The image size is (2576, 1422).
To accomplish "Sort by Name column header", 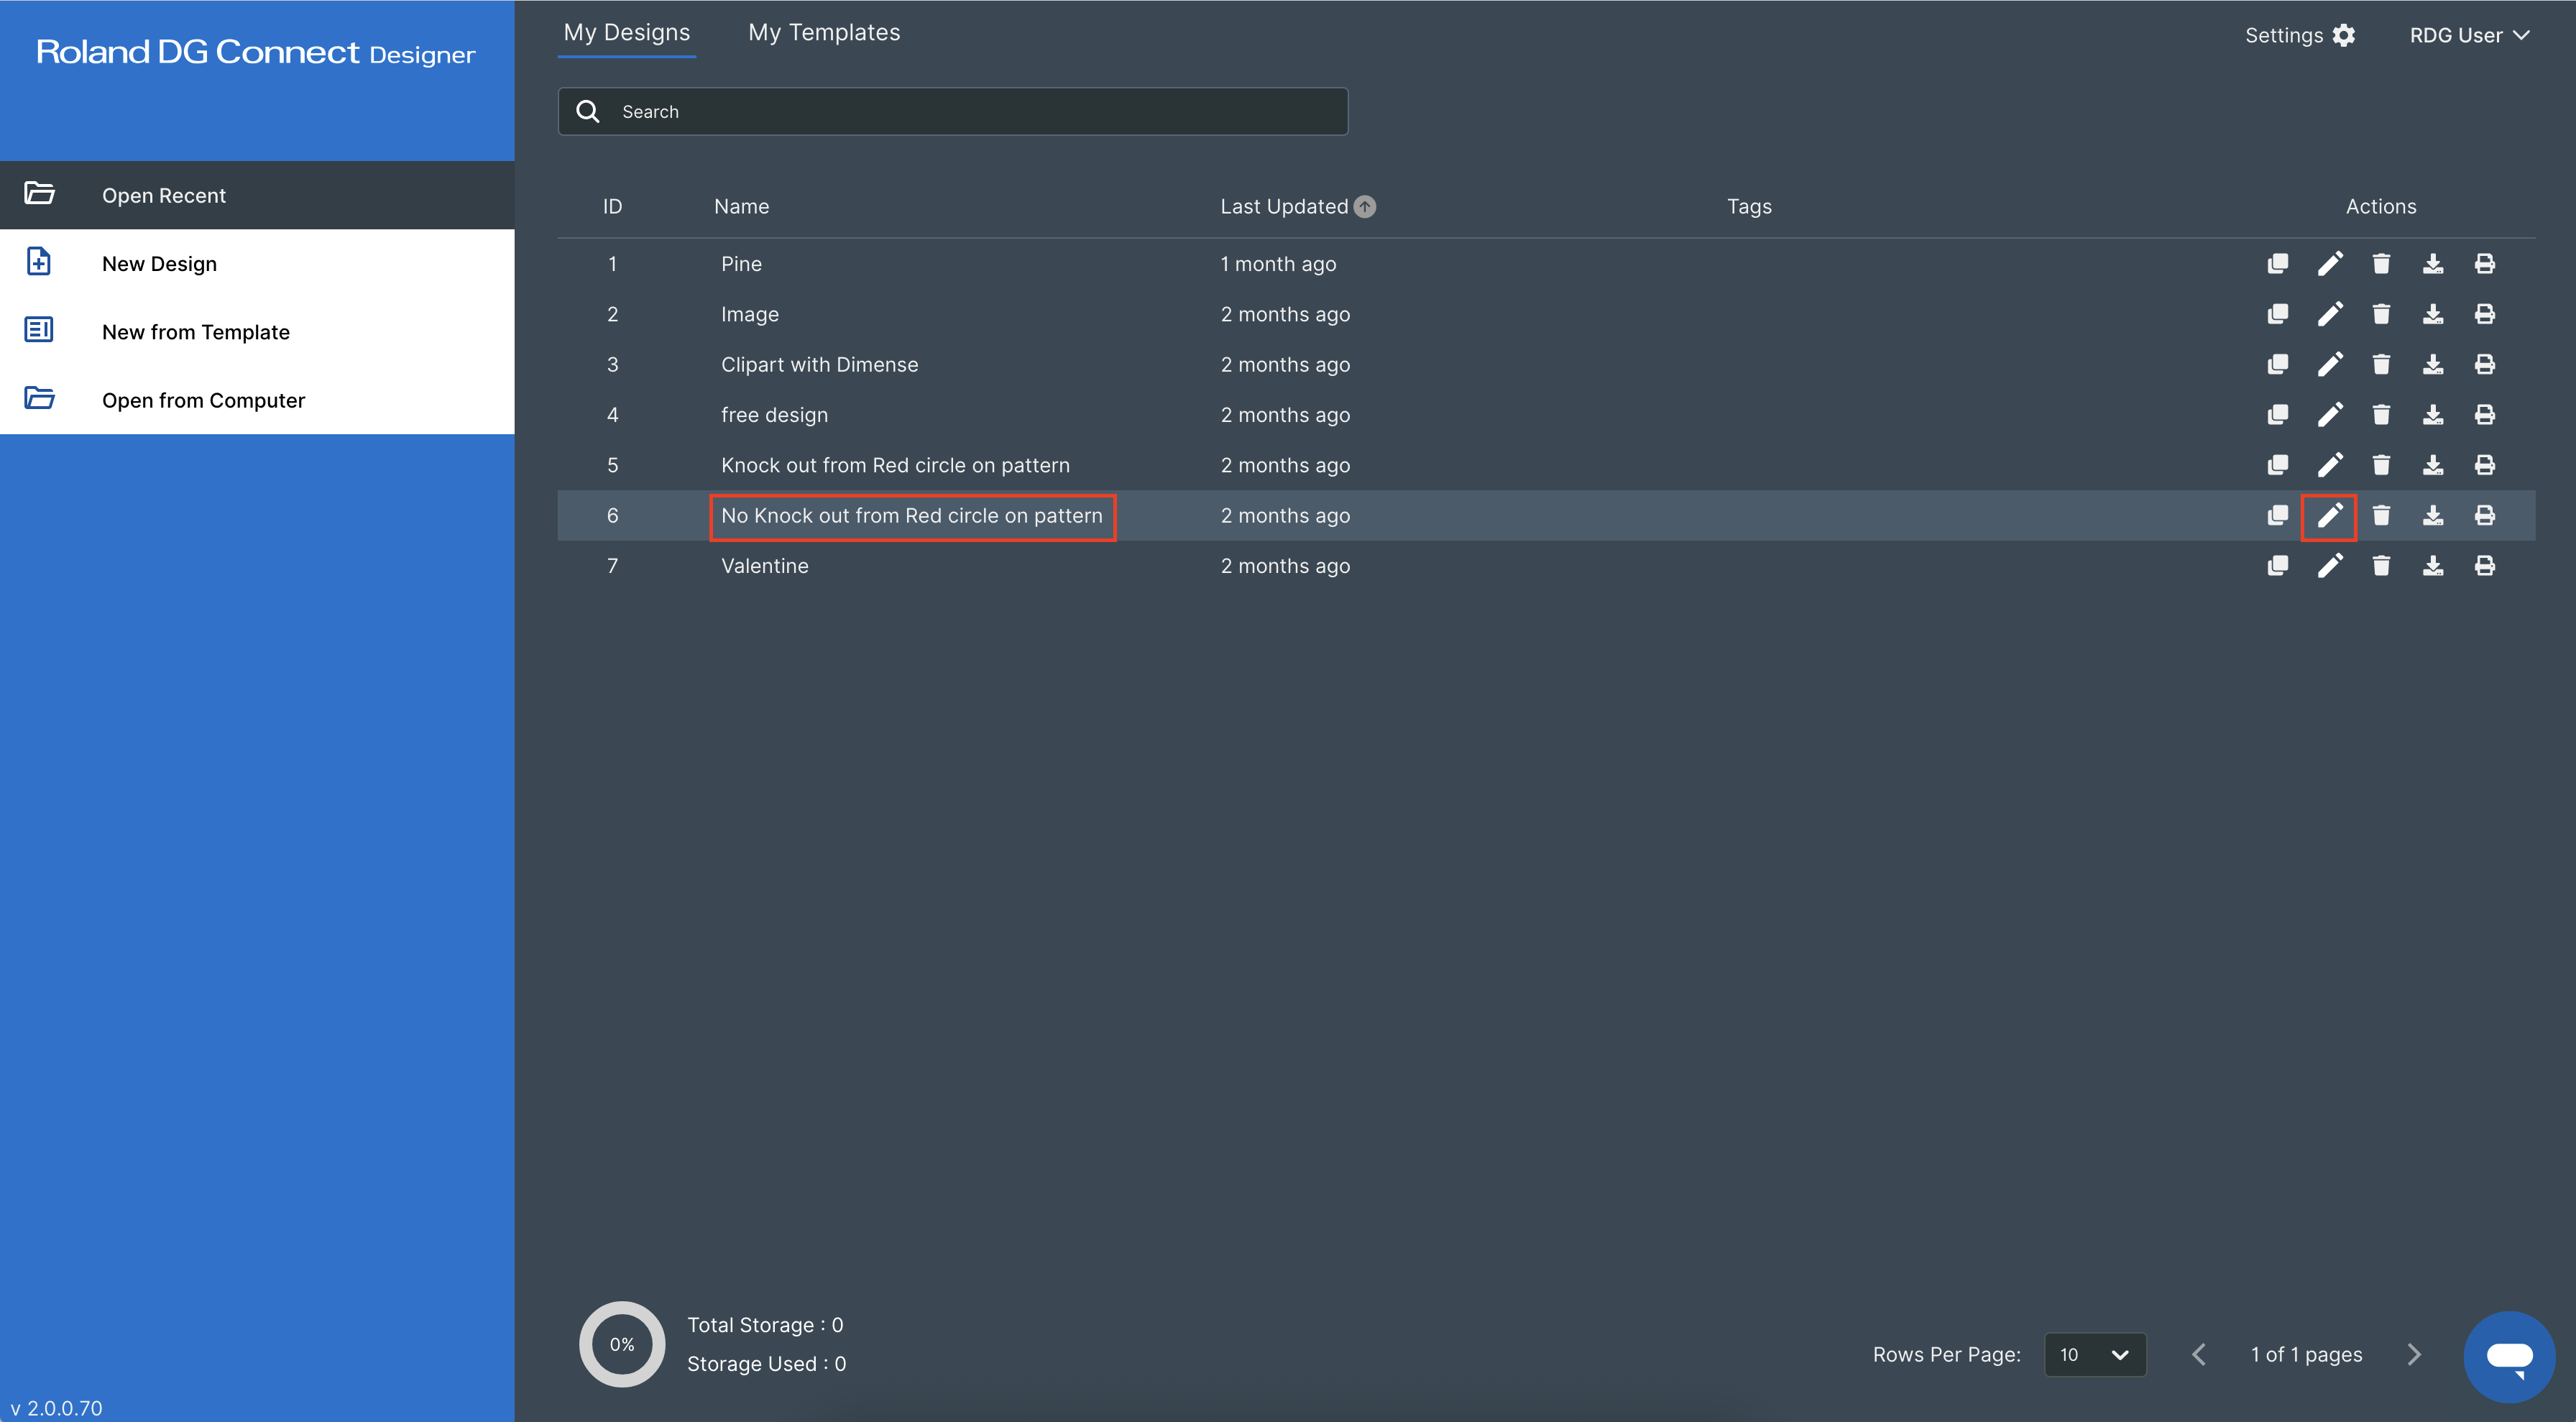I will [741, 206].
